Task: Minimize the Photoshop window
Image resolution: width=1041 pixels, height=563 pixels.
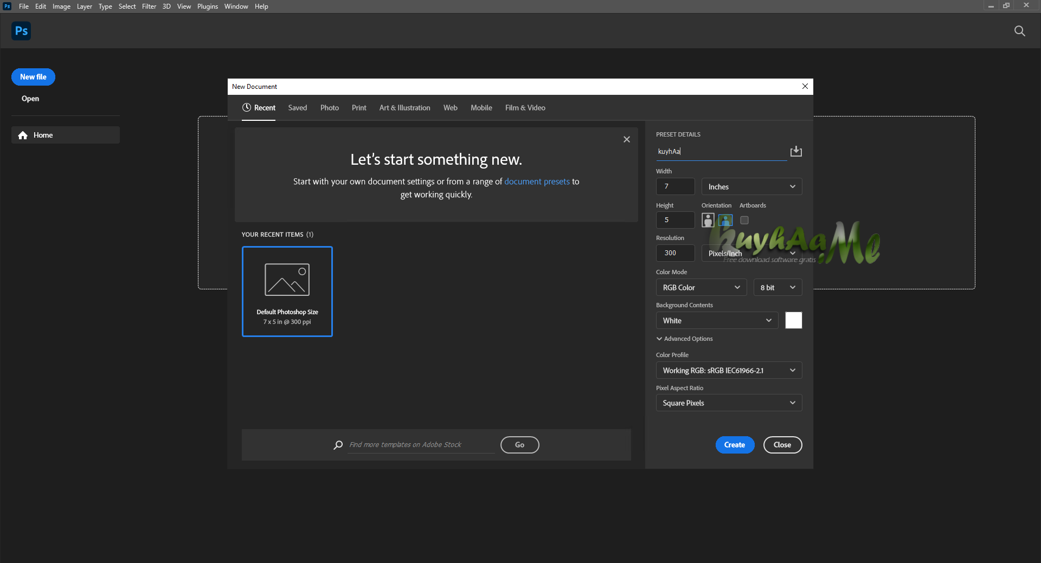Action: click(x=991, y=6)
